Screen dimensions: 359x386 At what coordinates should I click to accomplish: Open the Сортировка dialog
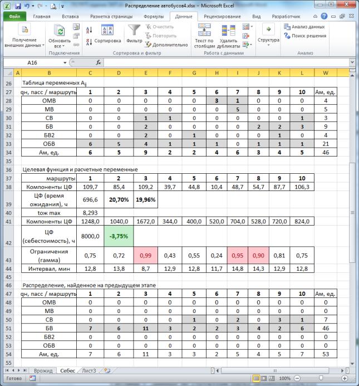pos(107,34)
